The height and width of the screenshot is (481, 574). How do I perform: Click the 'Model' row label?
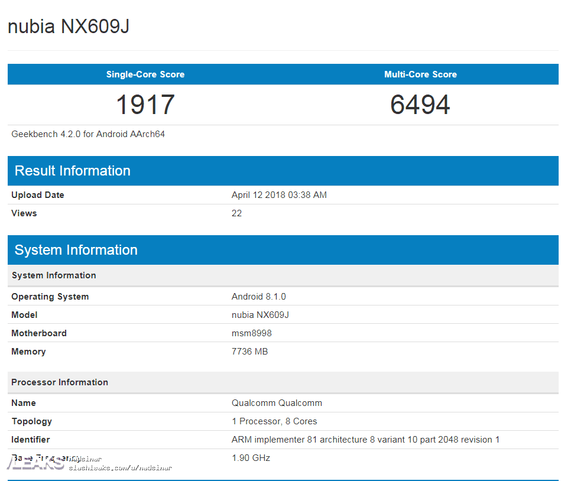pos(24,315)
